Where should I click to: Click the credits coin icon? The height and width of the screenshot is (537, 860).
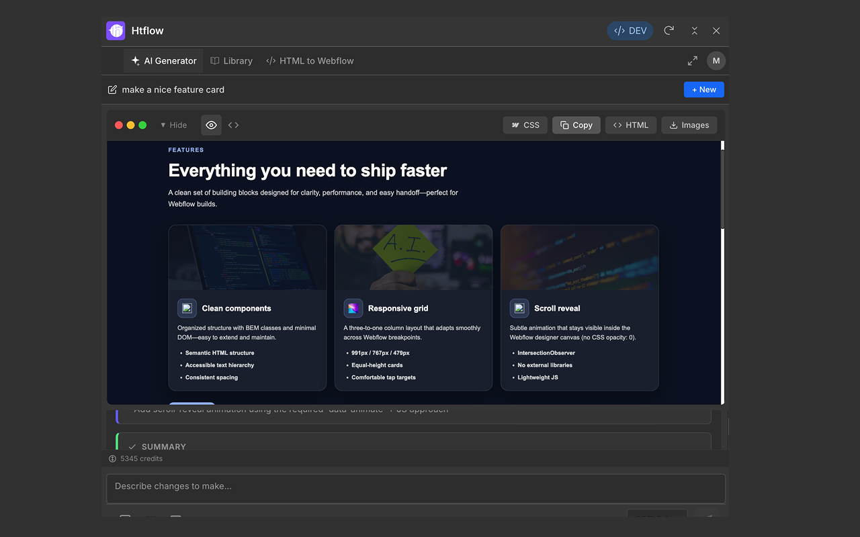(112, 458)
